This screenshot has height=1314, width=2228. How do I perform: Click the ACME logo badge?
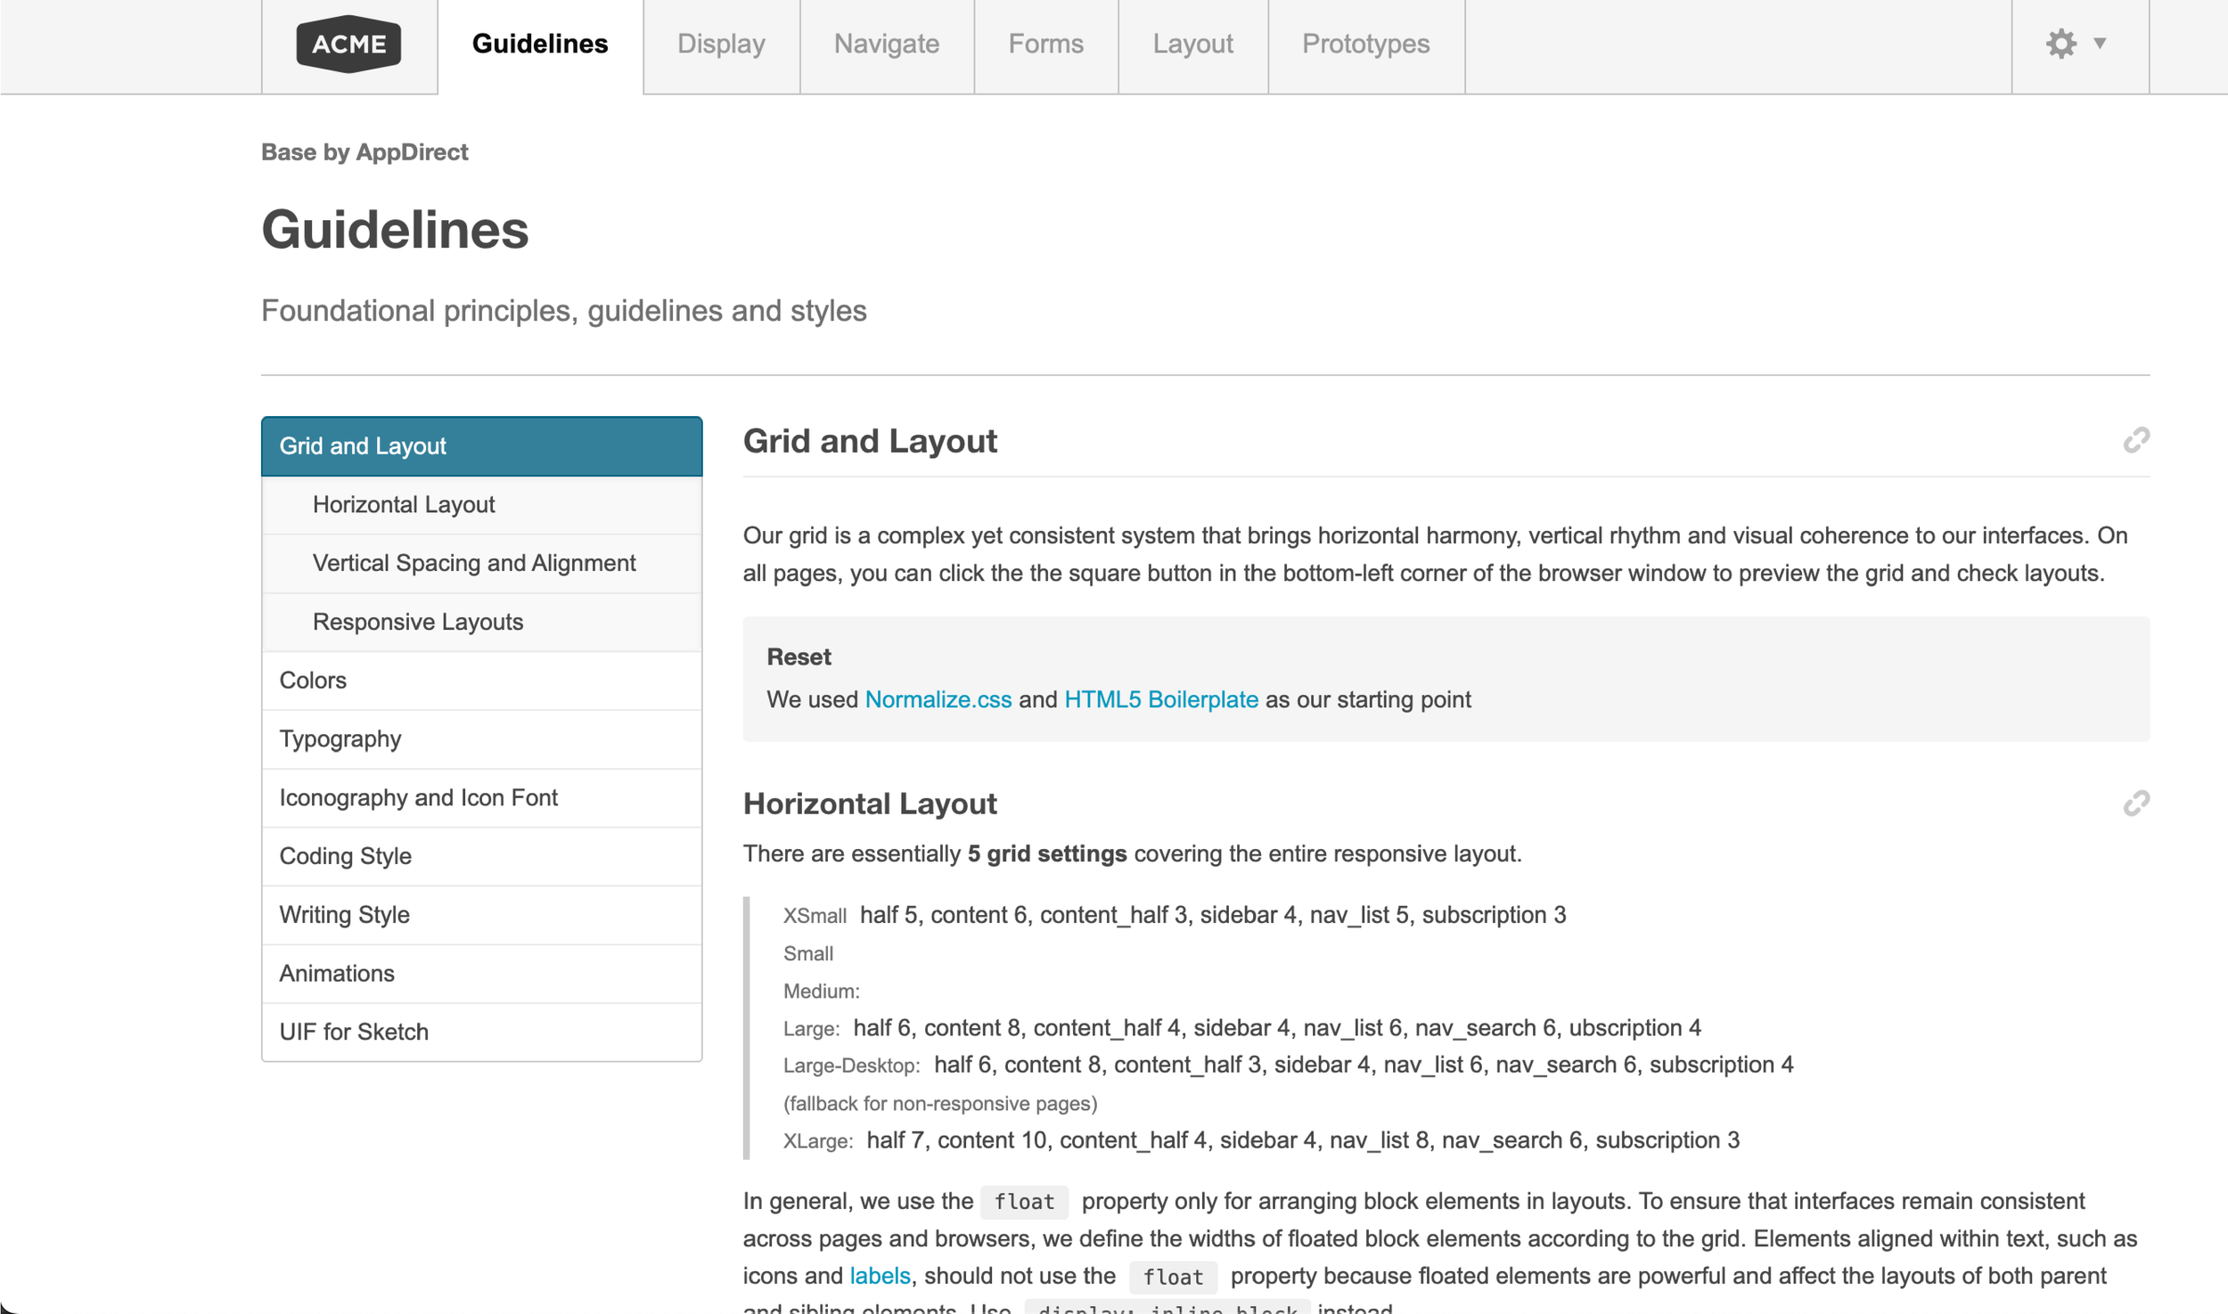pos(348,44)
